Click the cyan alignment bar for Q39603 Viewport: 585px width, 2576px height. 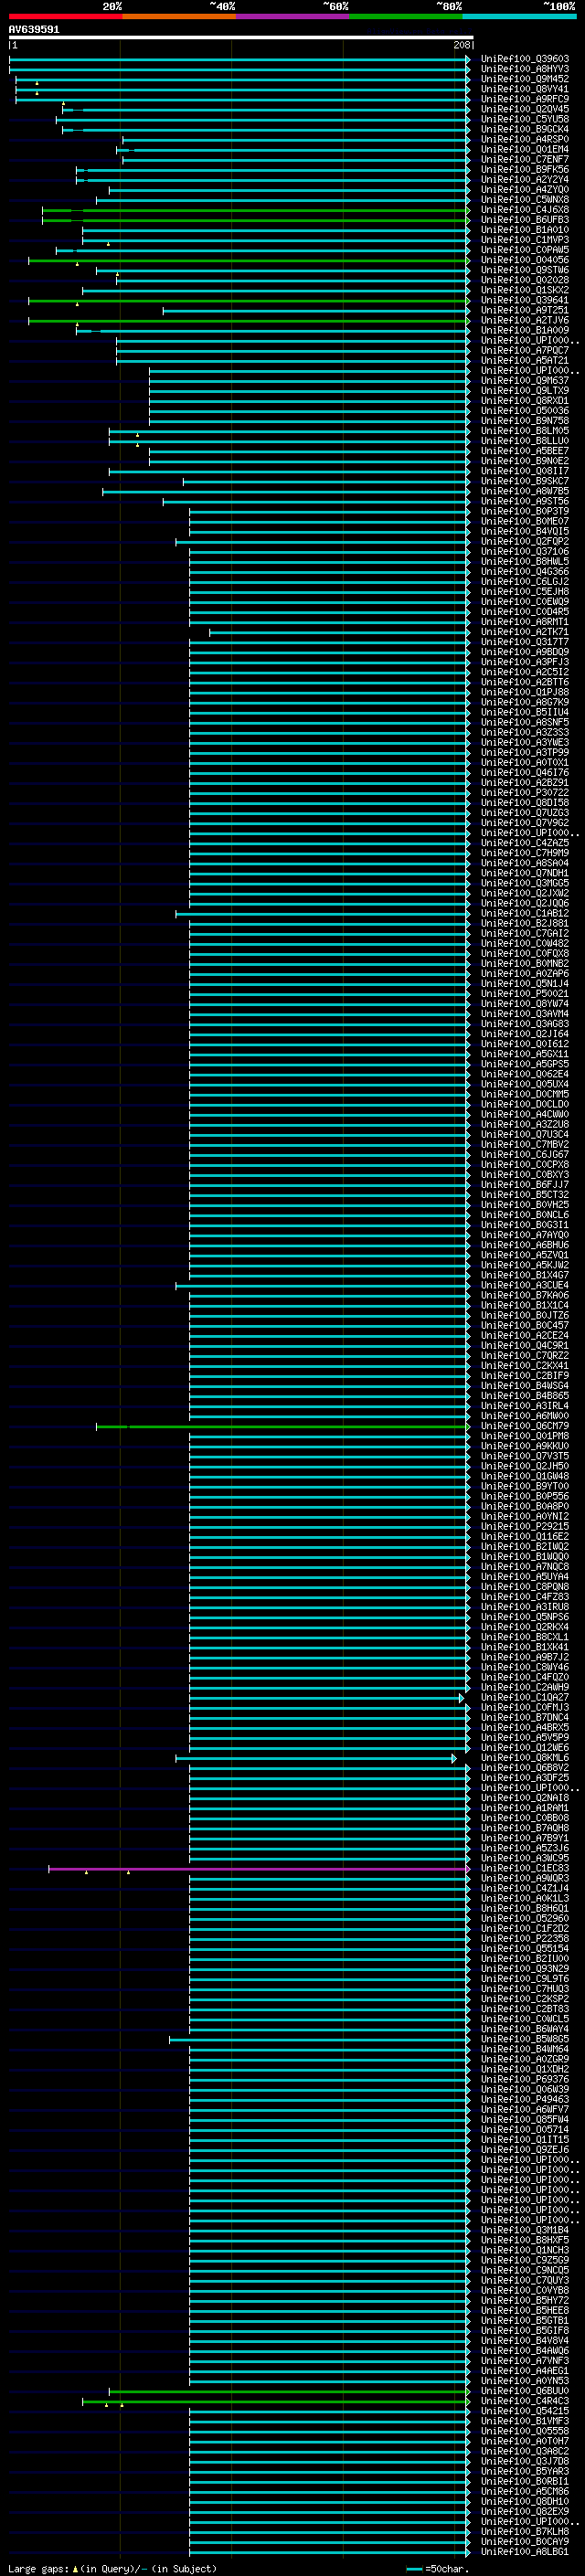point(240,59)
